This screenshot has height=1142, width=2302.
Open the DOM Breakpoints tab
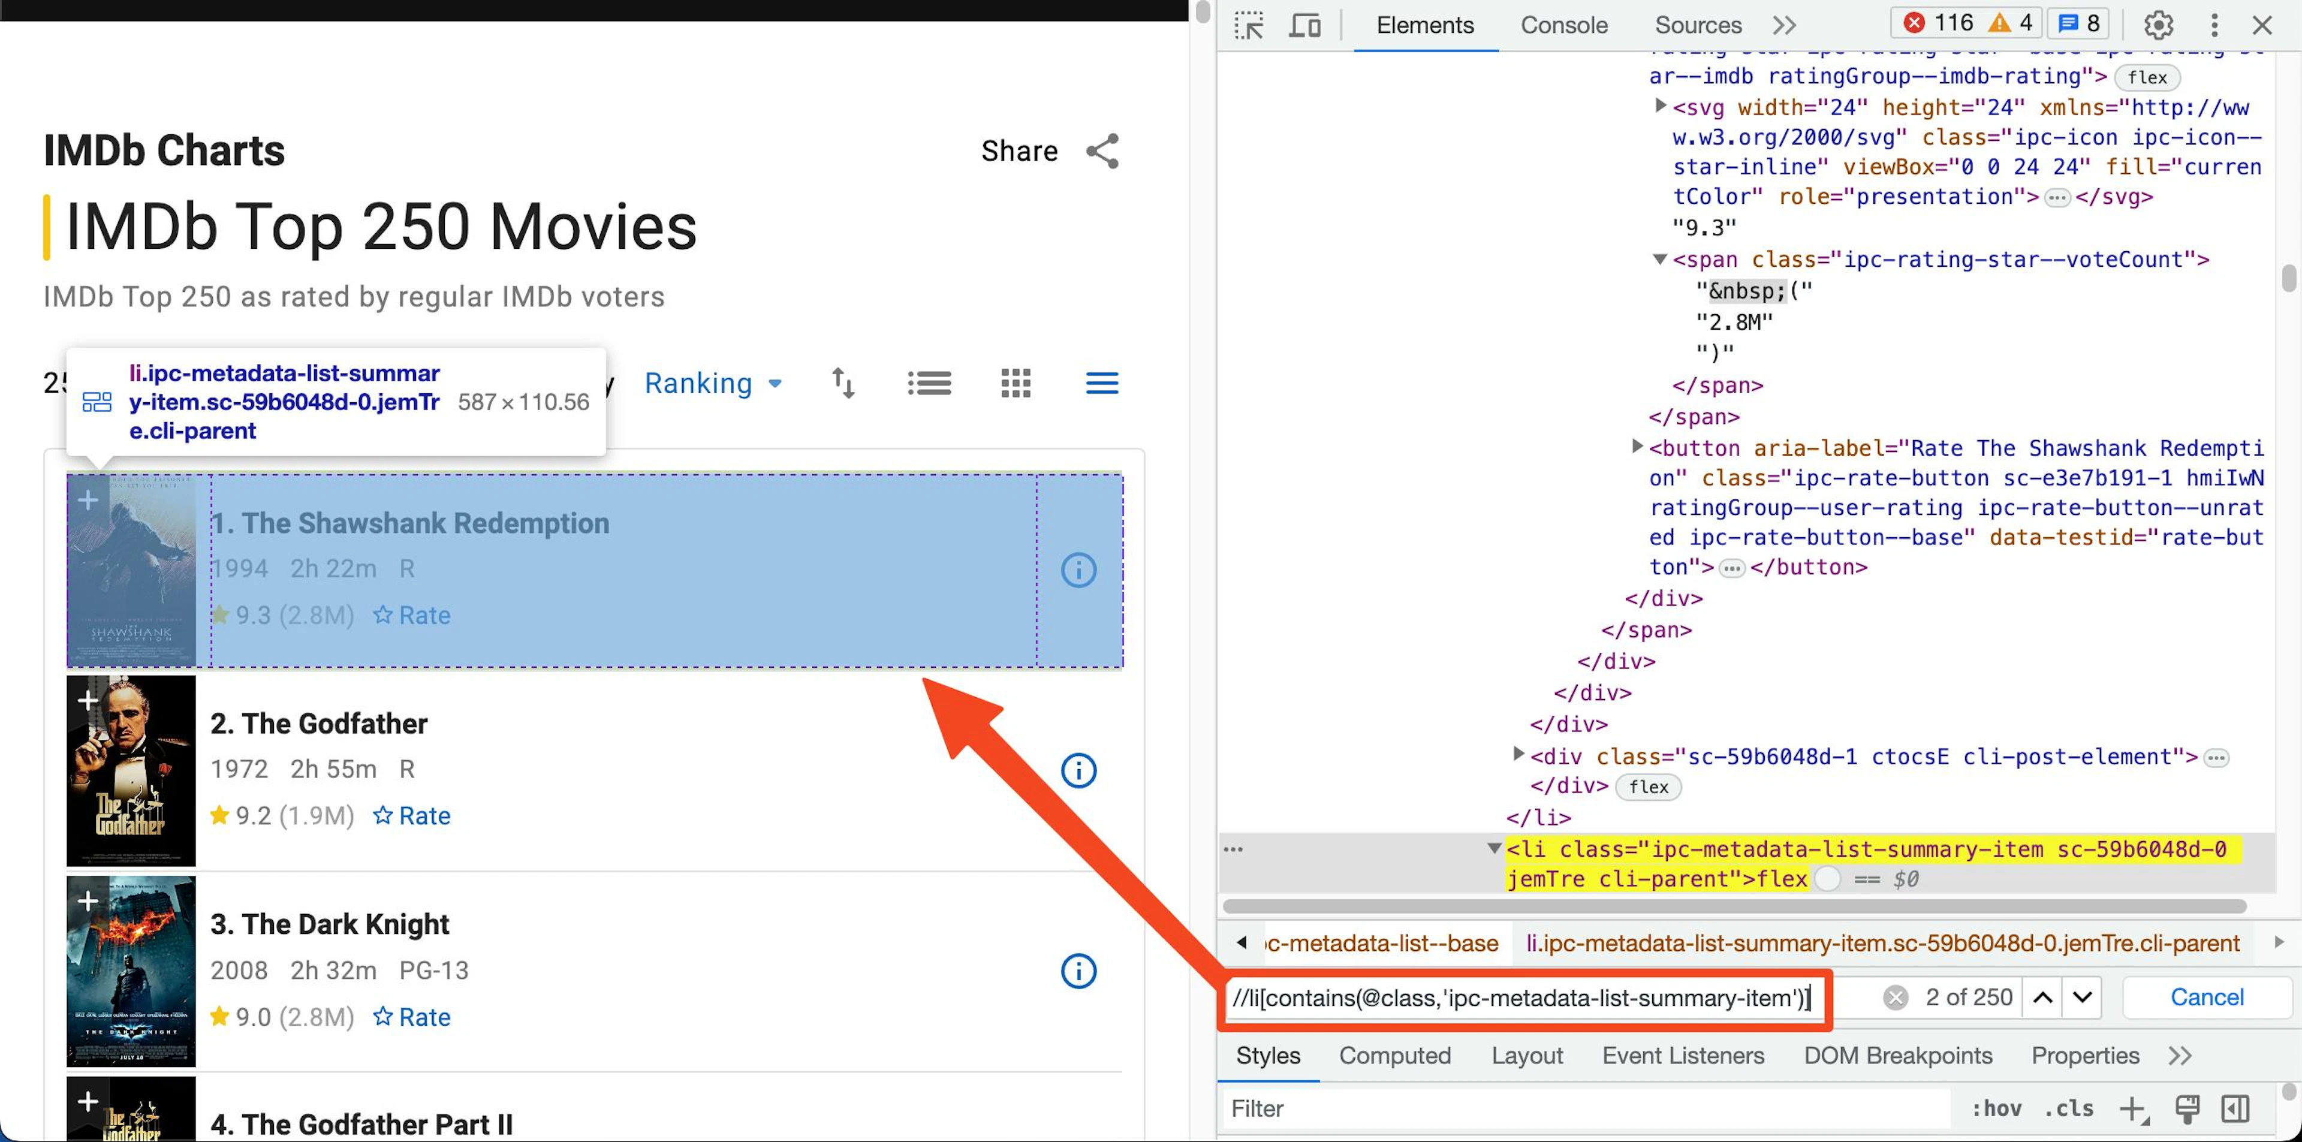[x=1898, y=1055]
